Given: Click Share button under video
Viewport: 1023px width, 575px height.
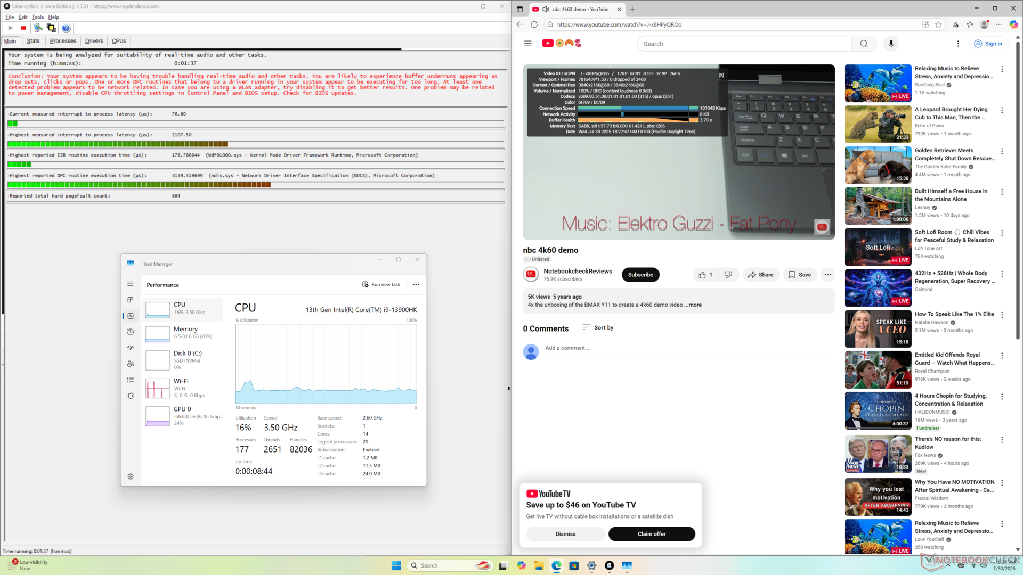Looking at the screenshot, I should click(x=760, y=275).
